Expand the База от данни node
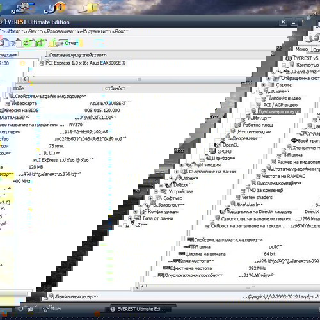This screenshot has width=320, height=320. [131, 218]
